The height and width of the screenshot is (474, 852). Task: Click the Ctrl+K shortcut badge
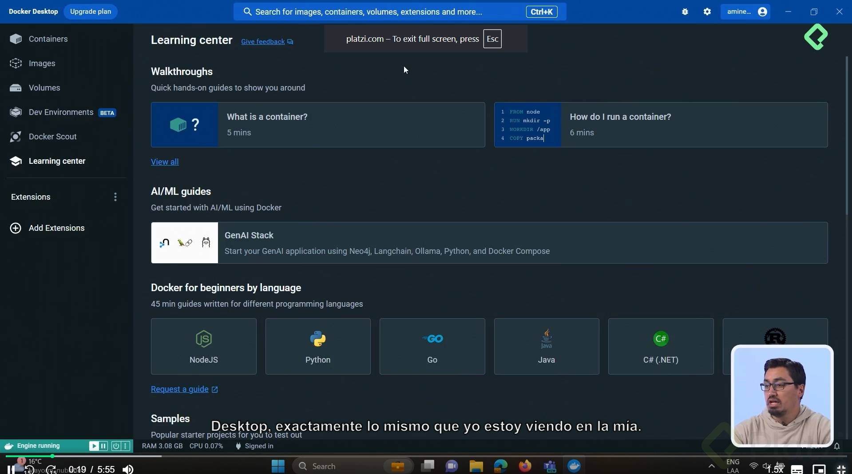[x=542, y=12]
